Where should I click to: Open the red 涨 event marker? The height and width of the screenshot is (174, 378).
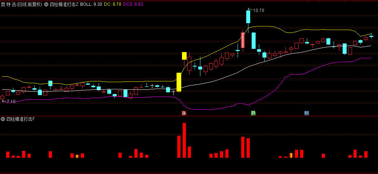(x=184, y=113)
